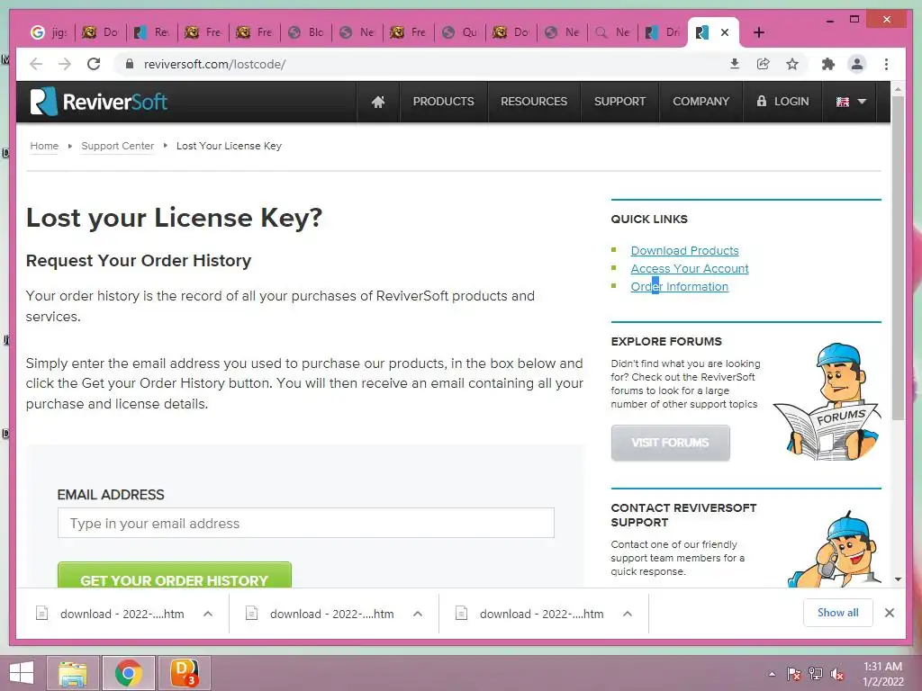Switch to the first Google 'jig' tab
Image resolution: width=922 pixels, height=691 pixels.
point(49,32)
